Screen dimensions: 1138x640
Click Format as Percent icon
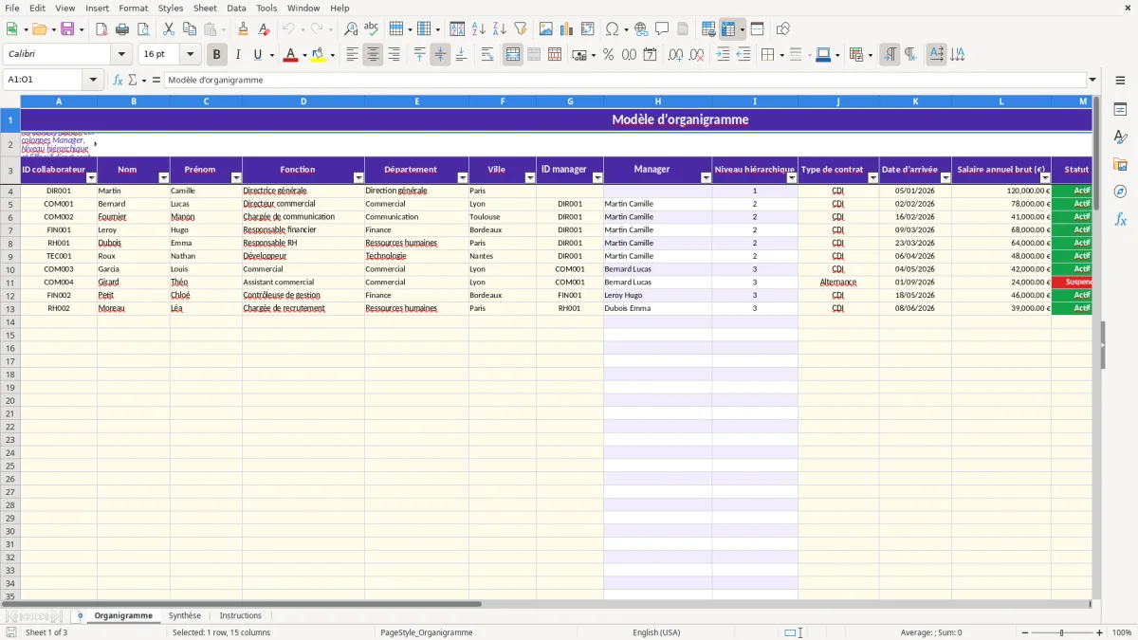(x=608, y=55)
